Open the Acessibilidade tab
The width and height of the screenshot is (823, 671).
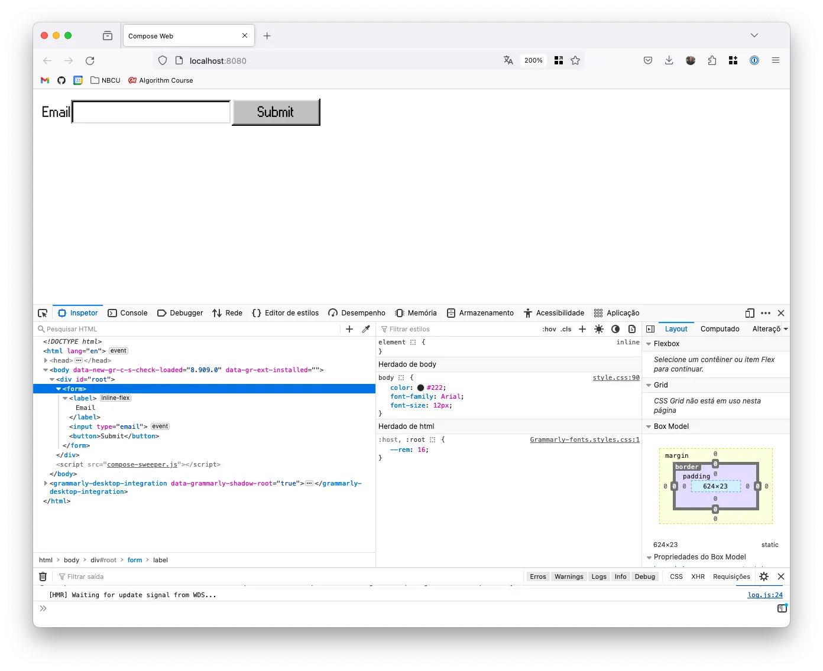(554, 313)
